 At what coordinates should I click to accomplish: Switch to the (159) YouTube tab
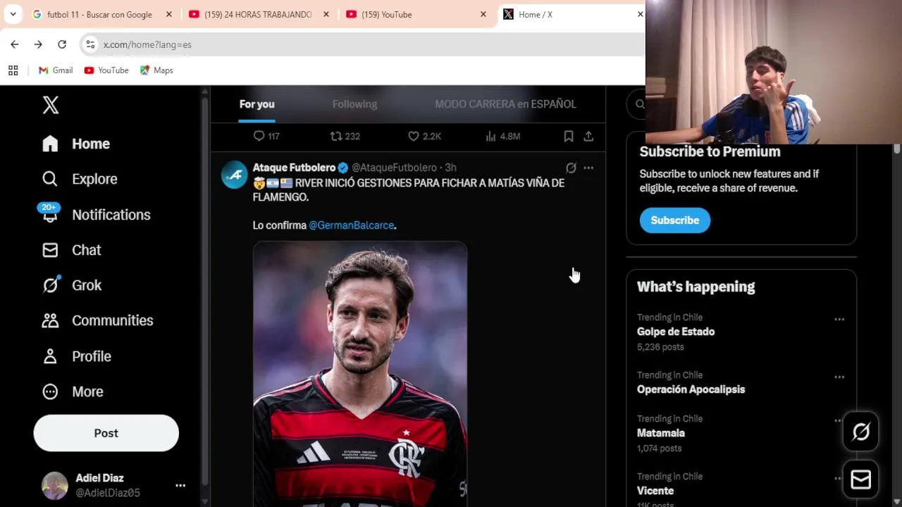click(x=386, y=14)
